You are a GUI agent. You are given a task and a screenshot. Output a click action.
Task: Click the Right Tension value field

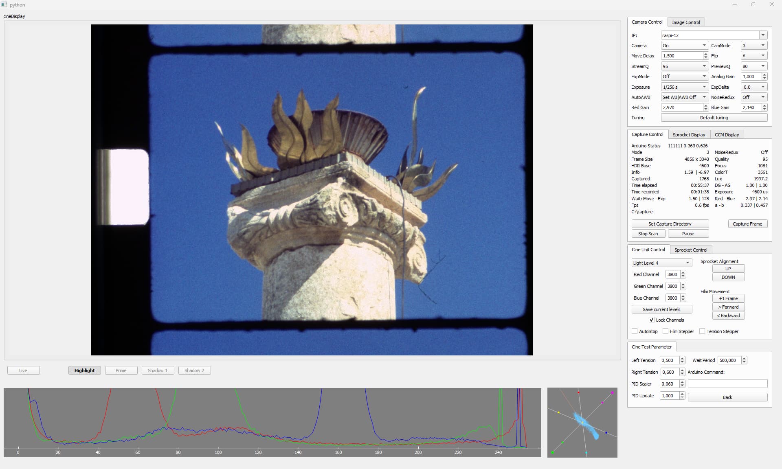click(x=670, y=372)
